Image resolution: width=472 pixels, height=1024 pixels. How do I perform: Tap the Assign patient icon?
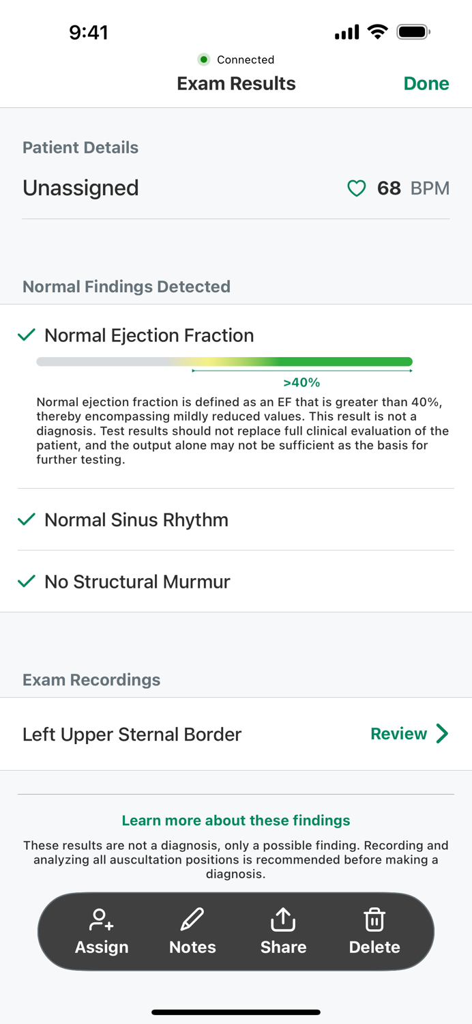tap(102, 920)
